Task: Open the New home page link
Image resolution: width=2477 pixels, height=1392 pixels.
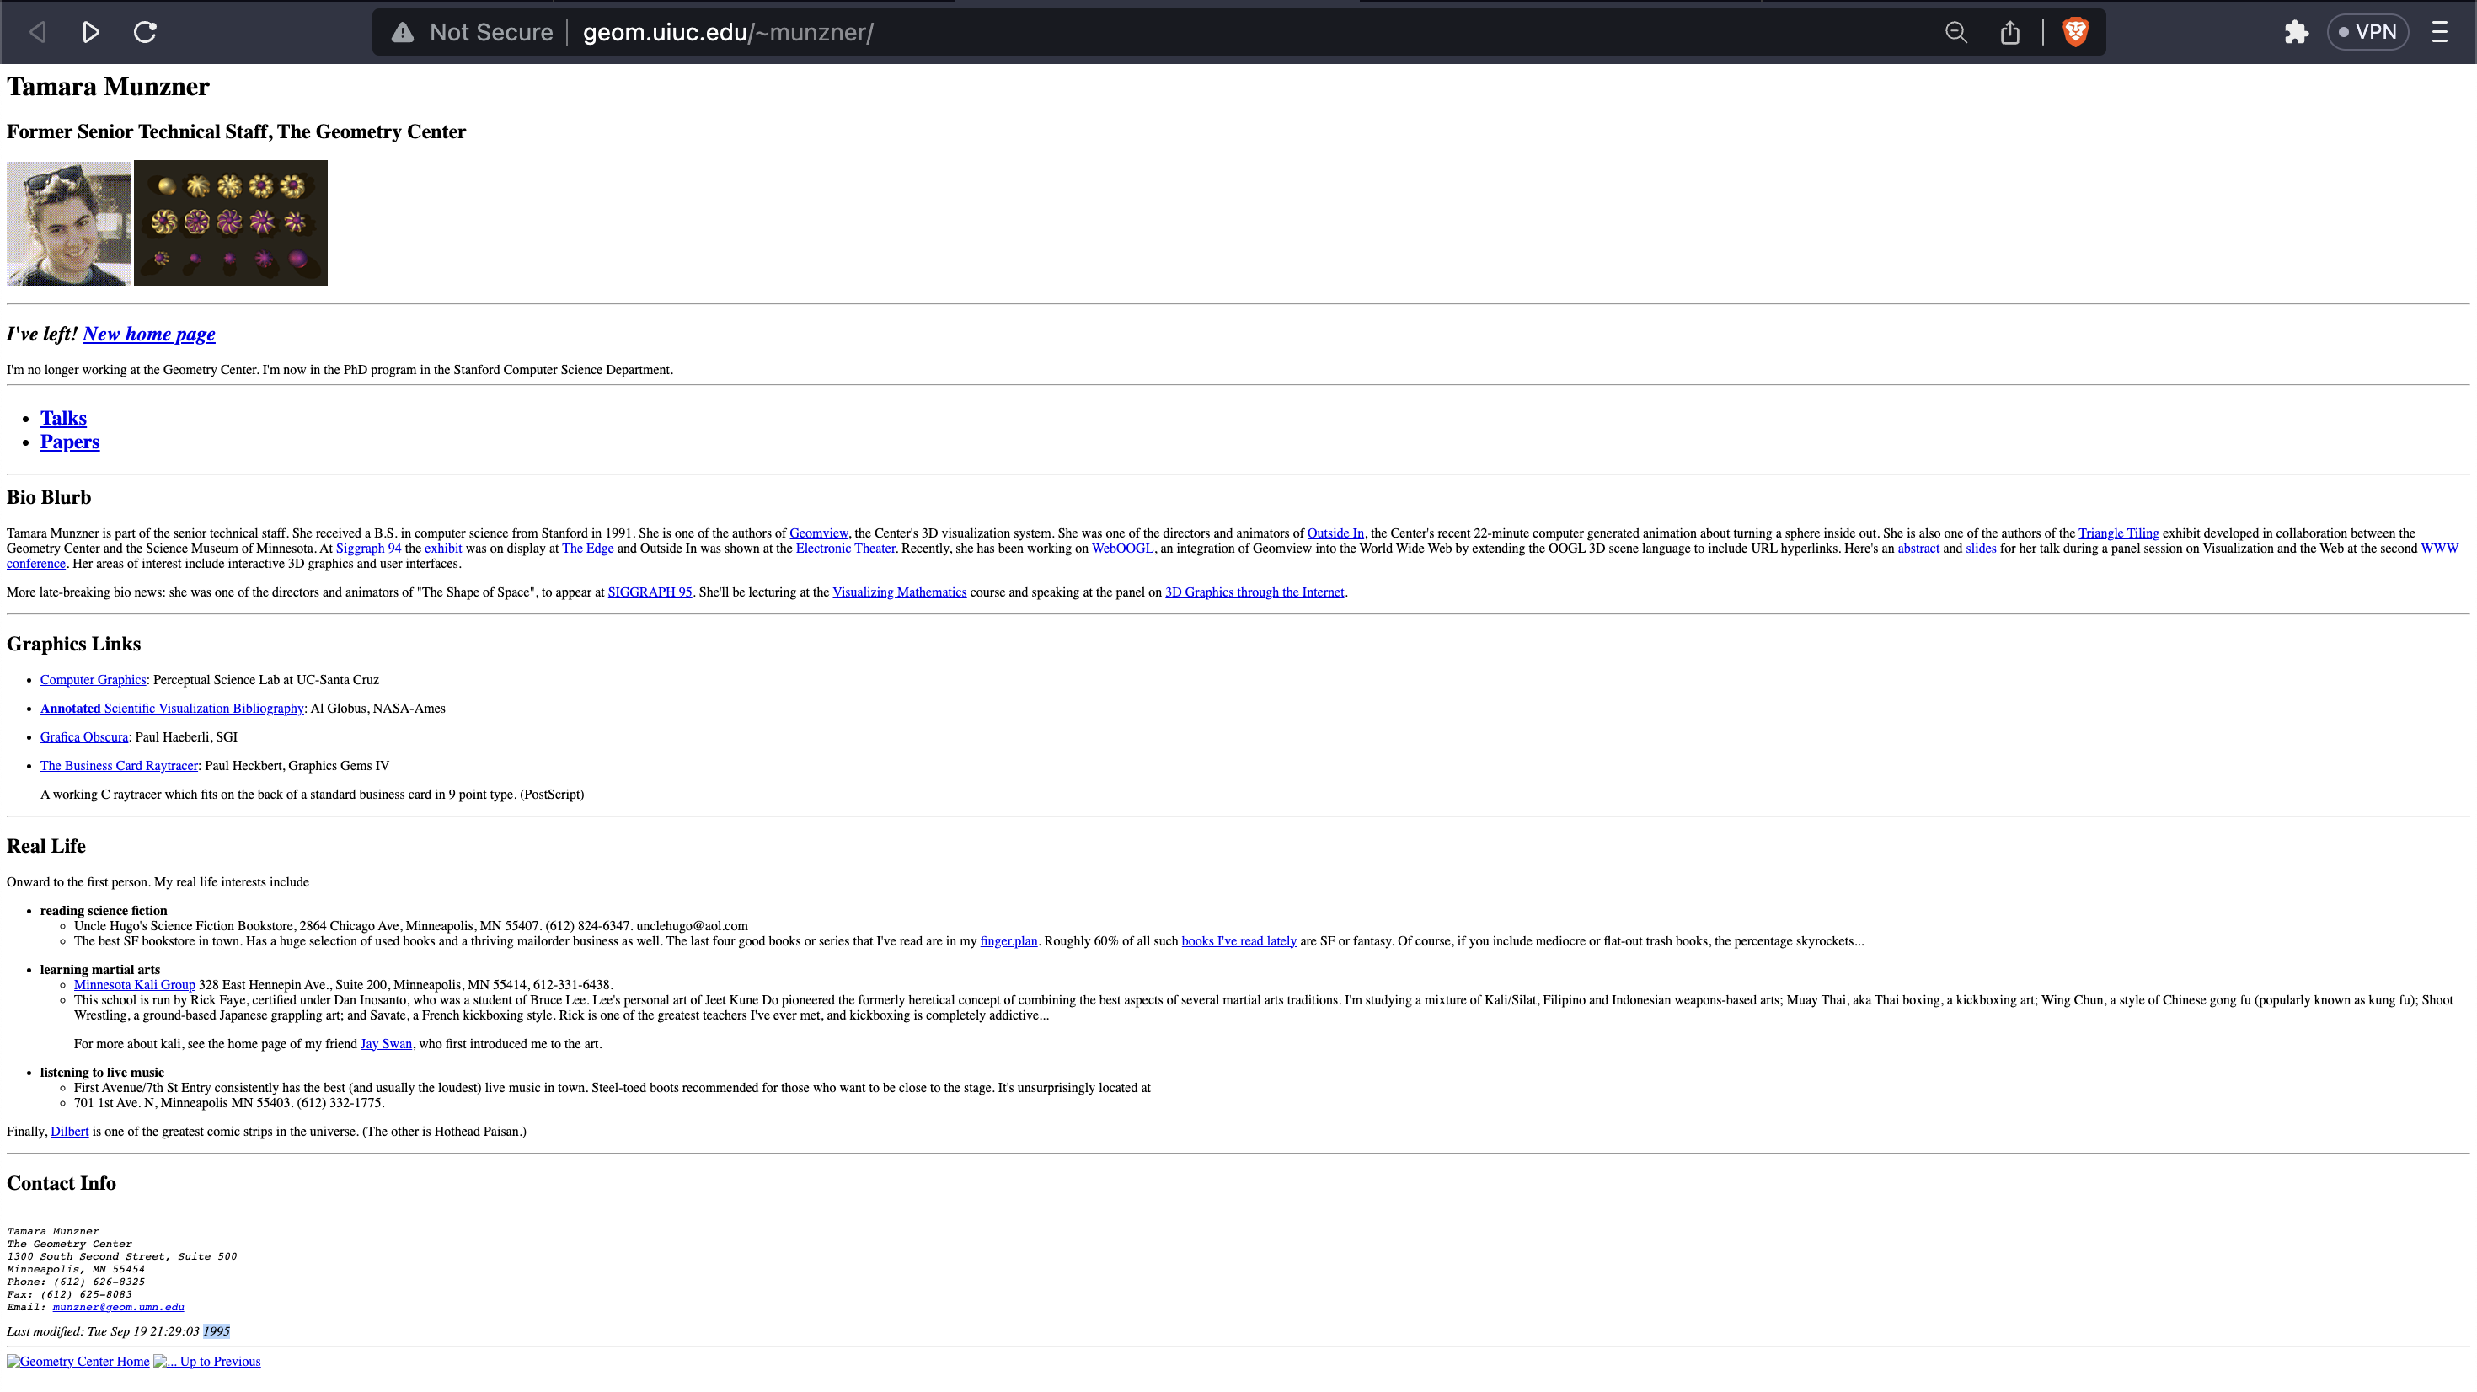Action: (x=149, y=334)
